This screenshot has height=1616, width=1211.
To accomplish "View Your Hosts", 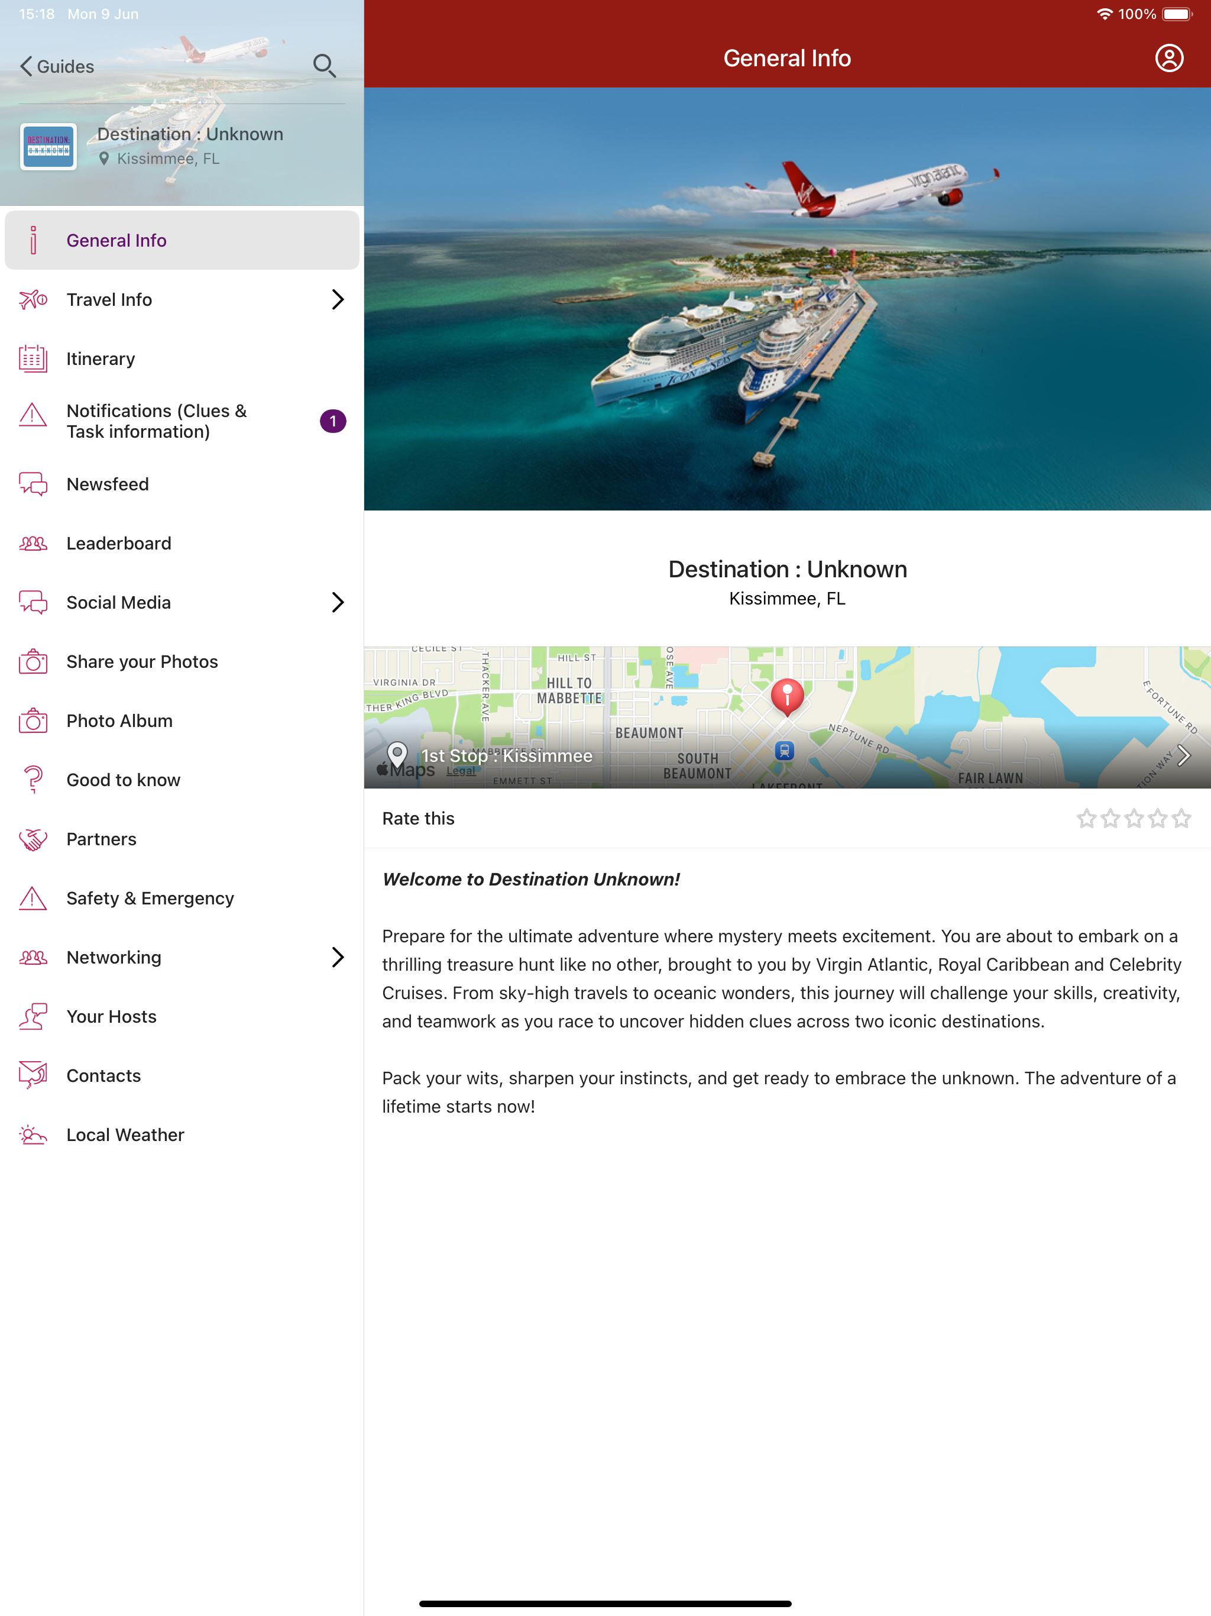I will (x=111, y=1016).
